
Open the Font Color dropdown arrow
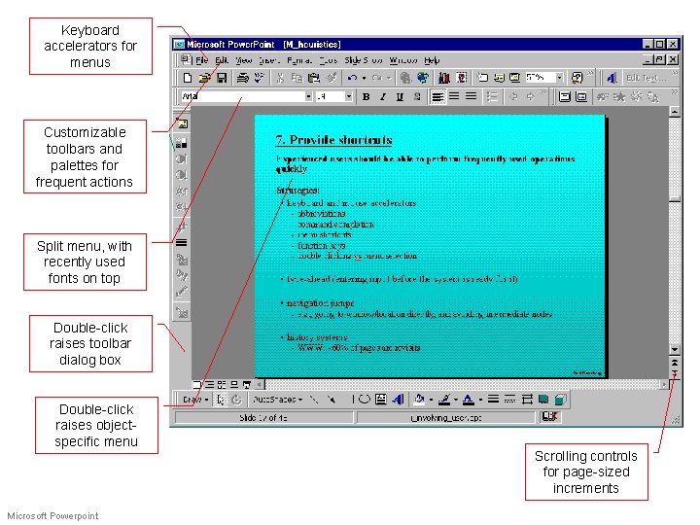pyautogui.click(x=480, y=400)
